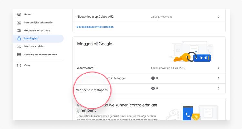Click '26 aug. Nederland' login details
This screenshot has width=242, height=129.
162,17
